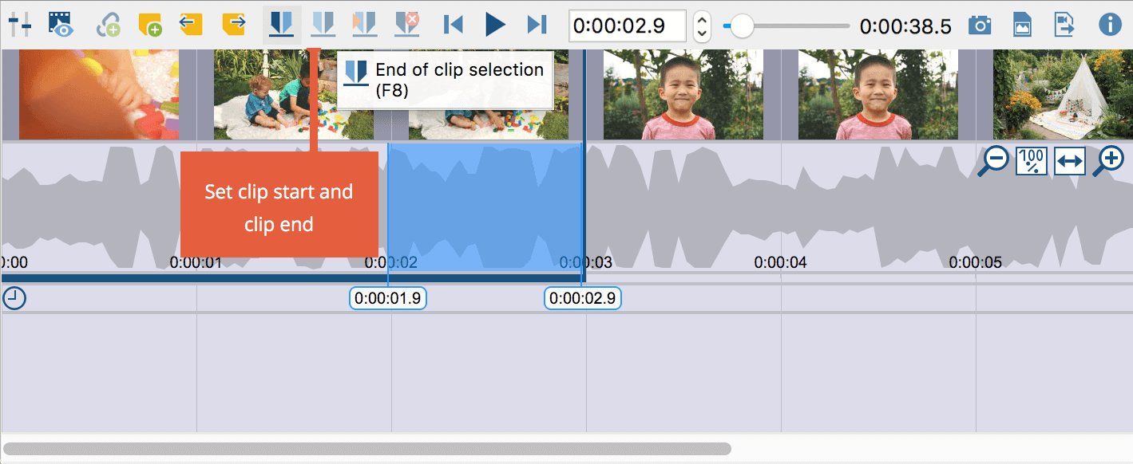Image resolution: width=1133 pixels, height=464 pixels.
Task: Open the control panel sliders icon
Action: 20,25
